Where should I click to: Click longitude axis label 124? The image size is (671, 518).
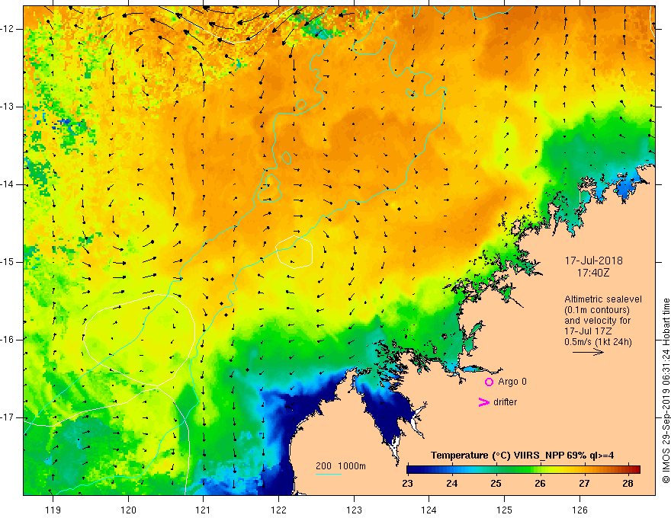[429, 510]
